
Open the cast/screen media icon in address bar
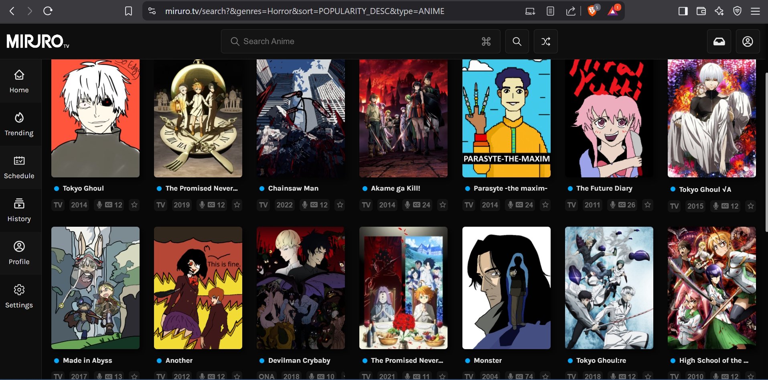pos(530,11)
